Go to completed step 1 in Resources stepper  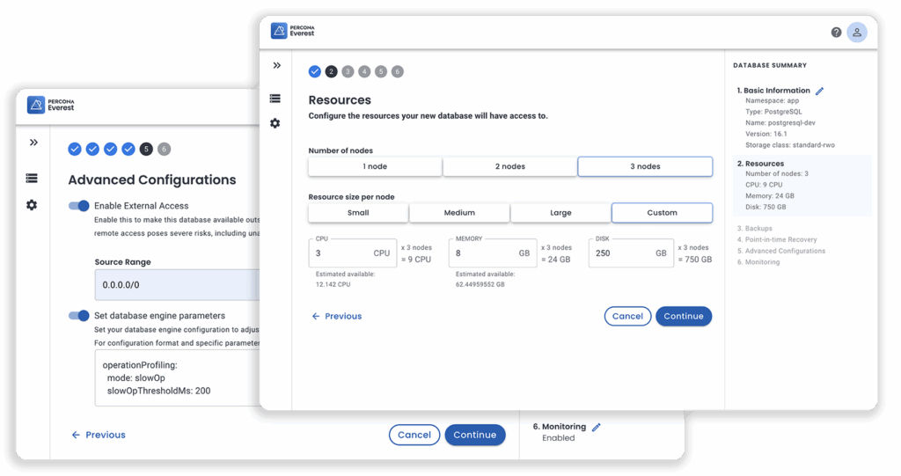pyautogui.click(x=315, y=71)
